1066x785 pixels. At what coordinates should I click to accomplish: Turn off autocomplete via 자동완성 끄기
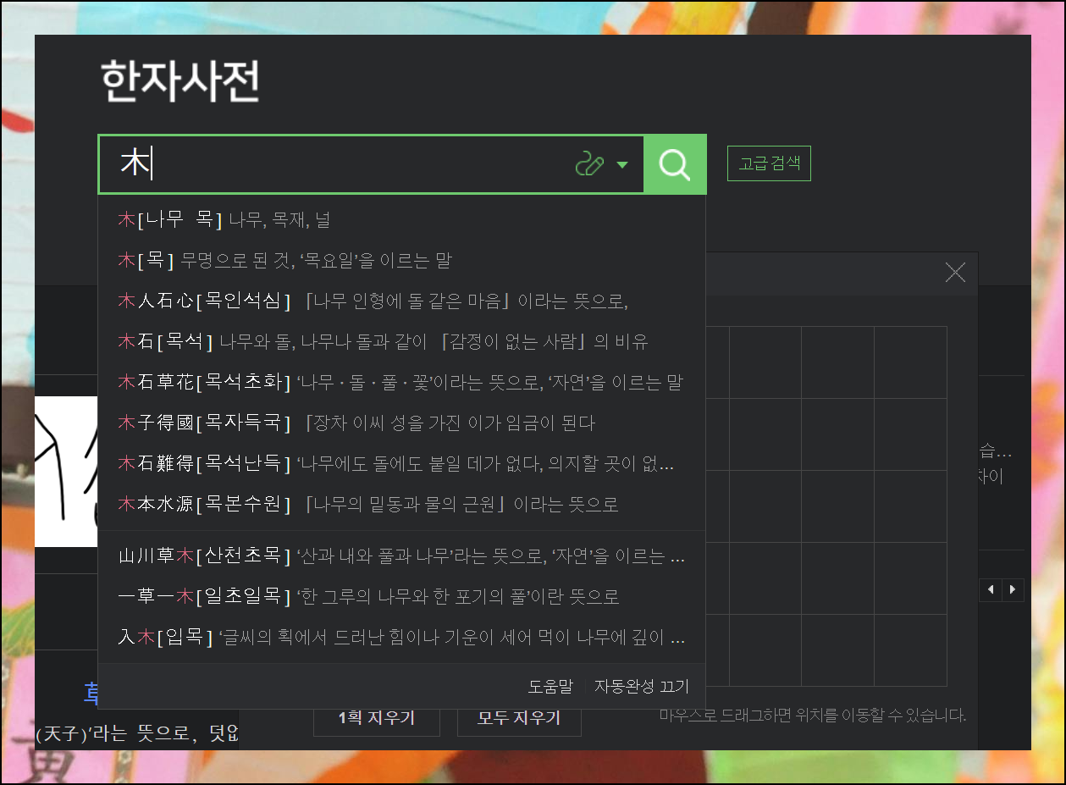coord(642,686)
